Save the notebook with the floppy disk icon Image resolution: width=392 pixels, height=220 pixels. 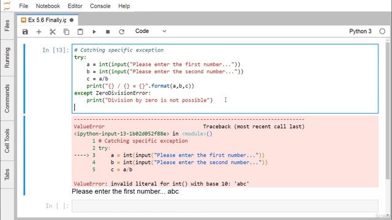tap(25, 32)
